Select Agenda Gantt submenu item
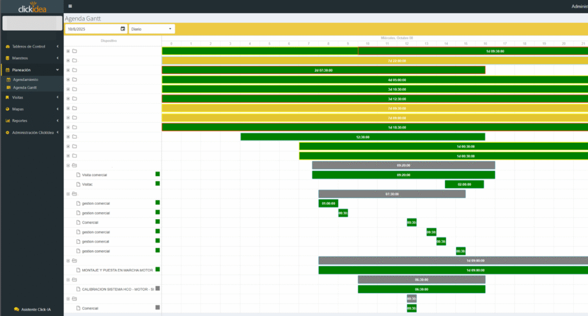Viewport: 588px width, 316px height. (25, 88)
